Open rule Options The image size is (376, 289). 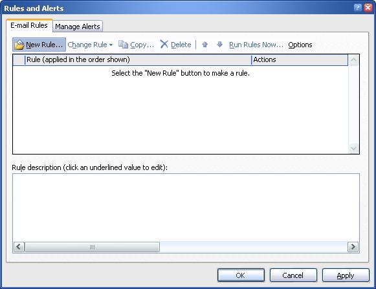point(300,45)
